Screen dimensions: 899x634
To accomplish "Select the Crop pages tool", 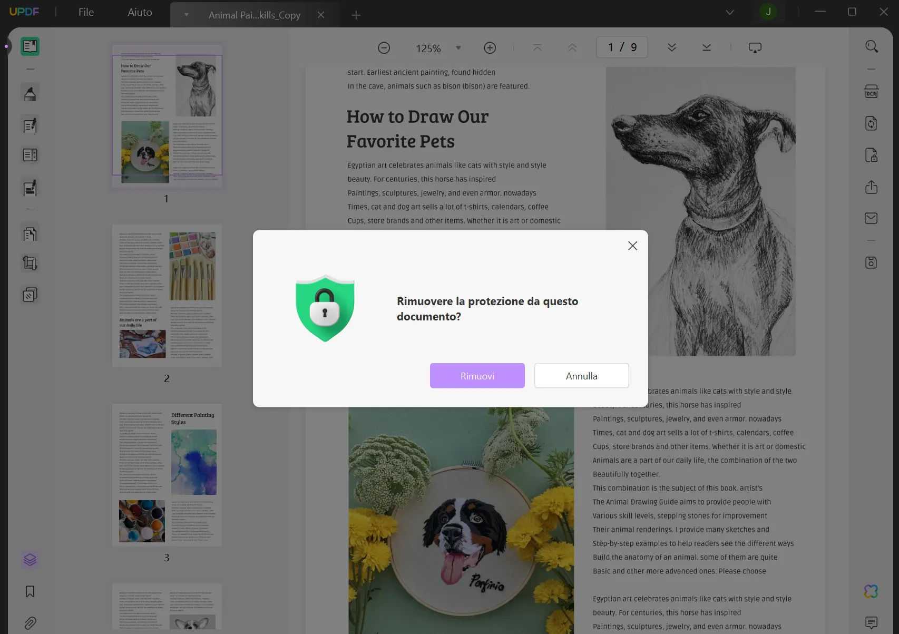I will click(x=30, y=263).
